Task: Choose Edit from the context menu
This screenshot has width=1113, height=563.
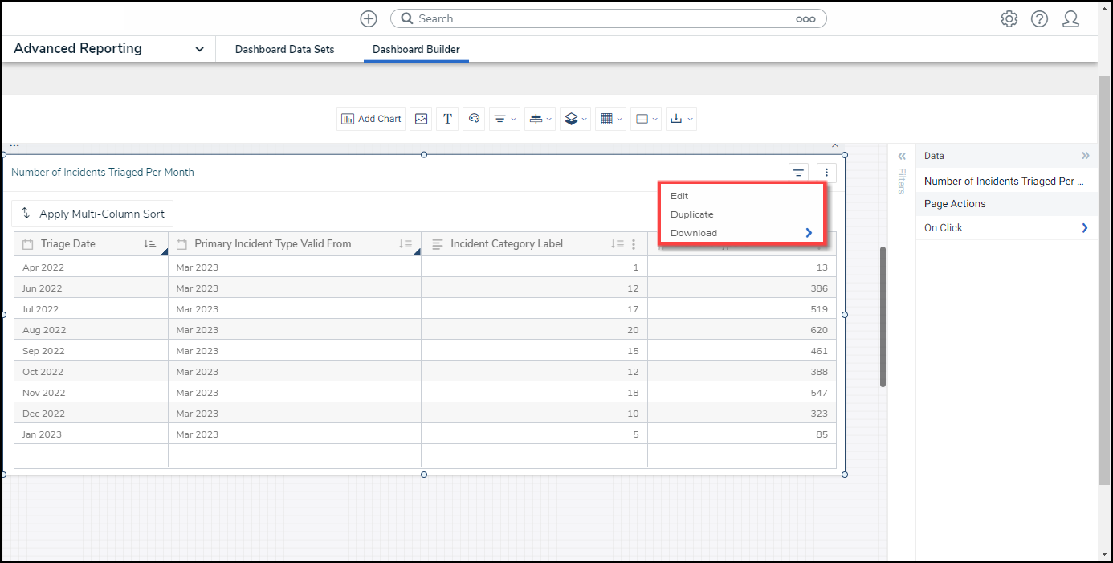Action: (x=679, y=196)
